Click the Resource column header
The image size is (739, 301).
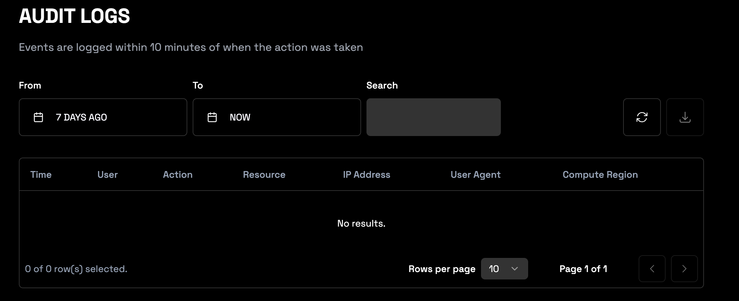pos(264,174)
